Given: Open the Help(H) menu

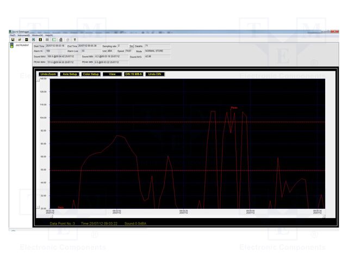Looking at the screenshot, I should coord(49,35).
